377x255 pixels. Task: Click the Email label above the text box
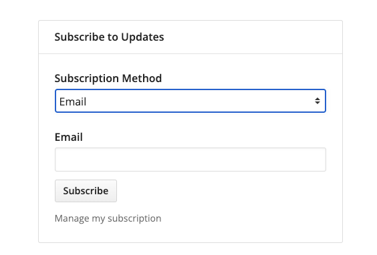coord(69,137)
